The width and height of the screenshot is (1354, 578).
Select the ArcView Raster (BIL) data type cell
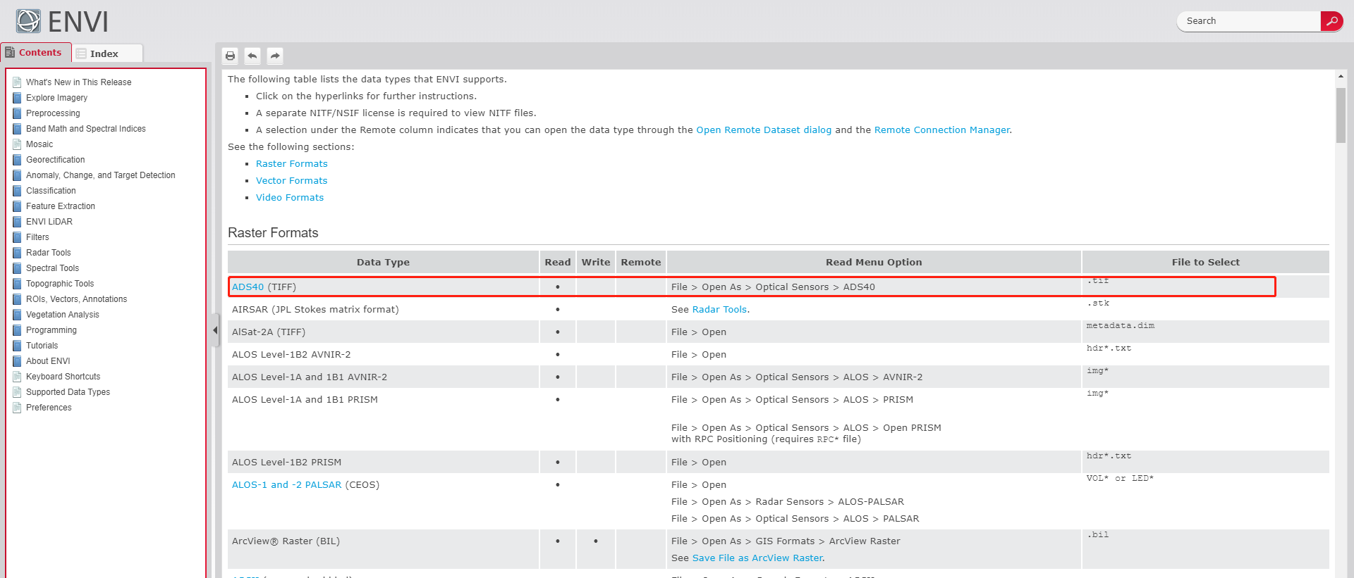click(384, 549)
